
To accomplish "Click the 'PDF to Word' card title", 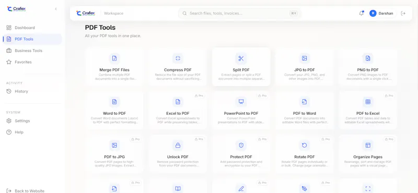I will pos(305,113).
